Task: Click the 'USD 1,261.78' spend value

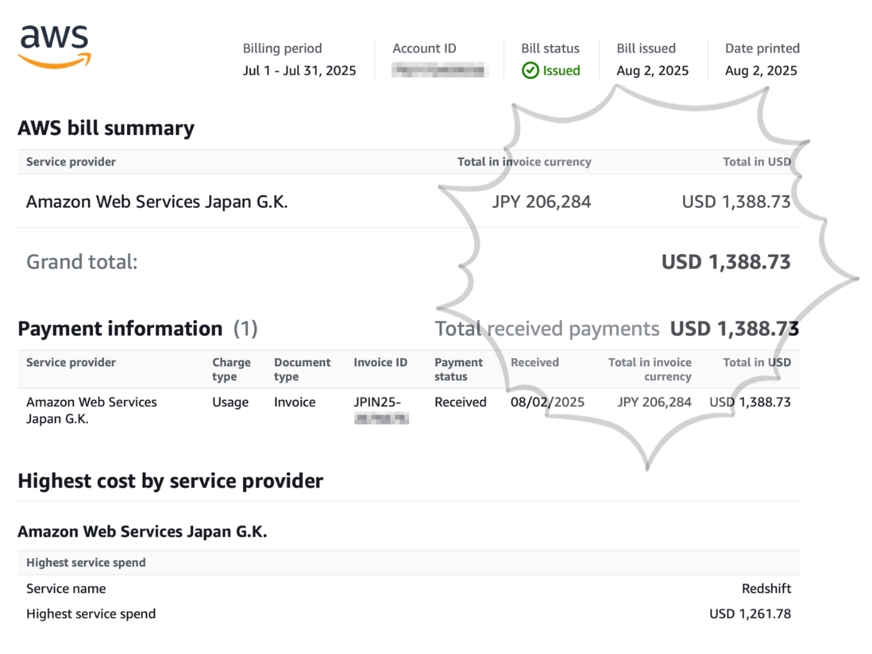Action: click(x=750, y=614)
